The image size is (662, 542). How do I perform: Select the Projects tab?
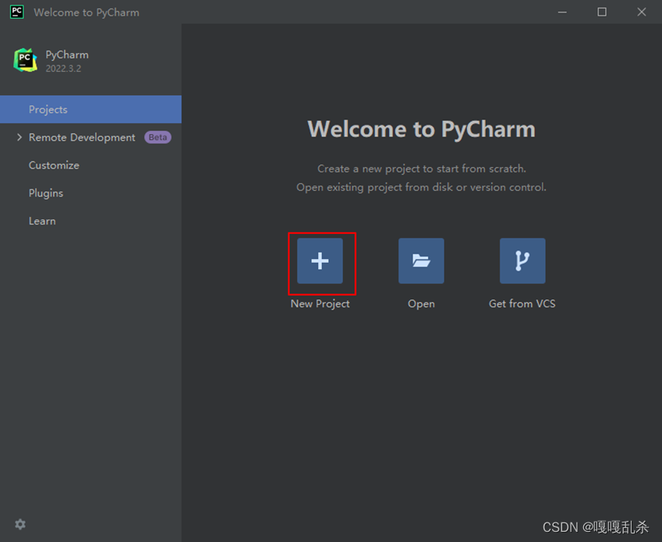point(90,109)
